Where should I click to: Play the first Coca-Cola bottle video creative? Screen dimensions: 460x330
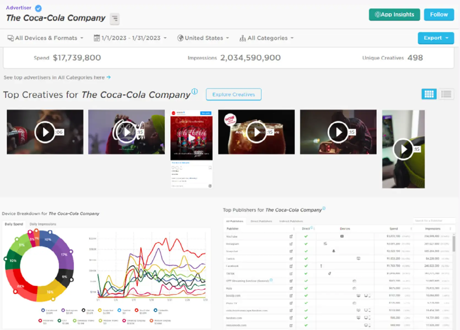point(45,132)
